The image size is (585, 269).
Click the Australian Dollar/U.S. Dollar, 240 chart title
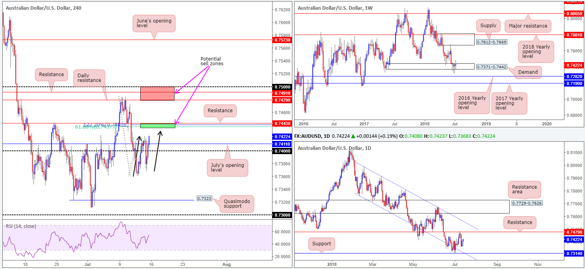pos(42,7)
